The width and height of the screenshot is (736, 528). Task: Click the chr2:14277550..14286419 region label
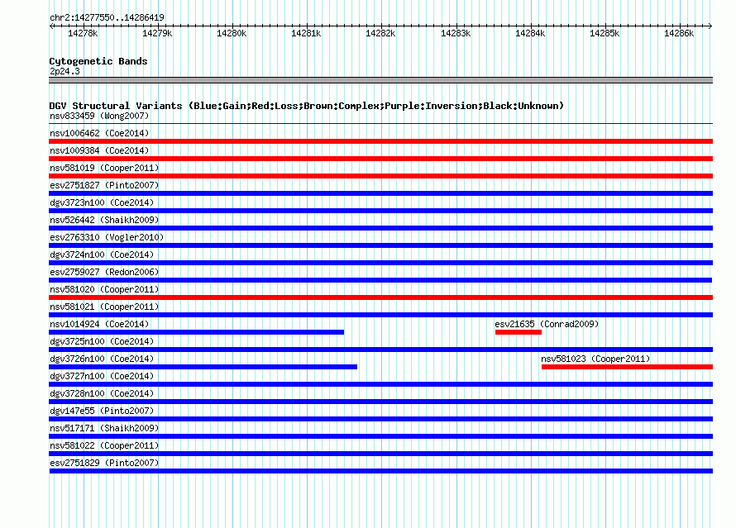click(x=107, y=17)
